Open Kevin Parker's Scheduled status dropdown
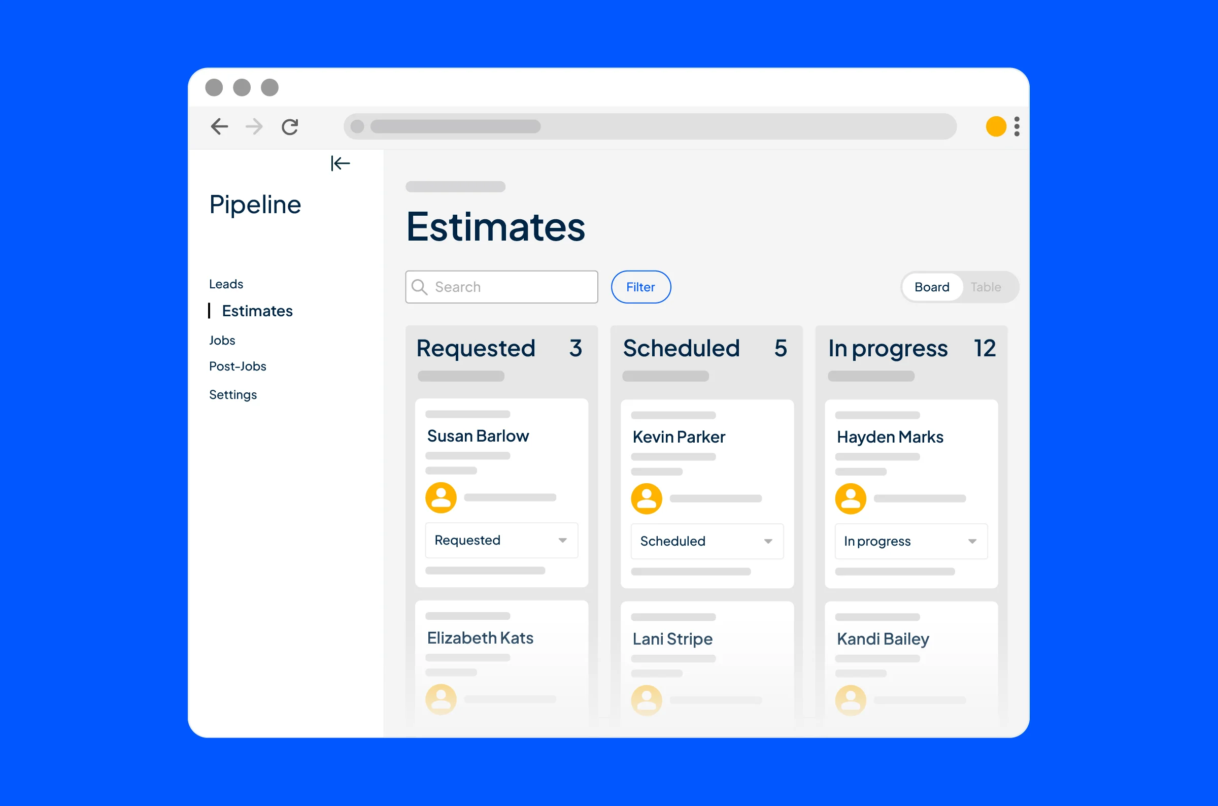The height and width of the screenshot is (806, 1218). tap(706, 541)
